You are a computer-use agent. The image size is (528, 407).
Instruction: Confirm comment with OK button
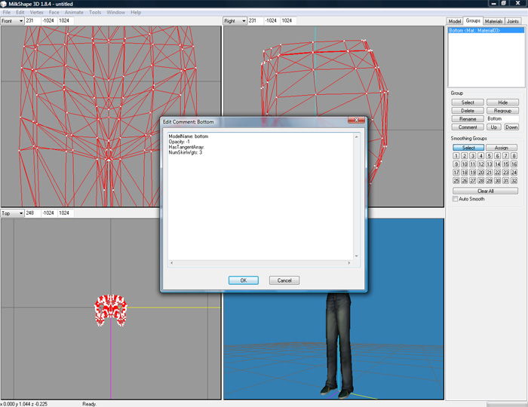244,280
